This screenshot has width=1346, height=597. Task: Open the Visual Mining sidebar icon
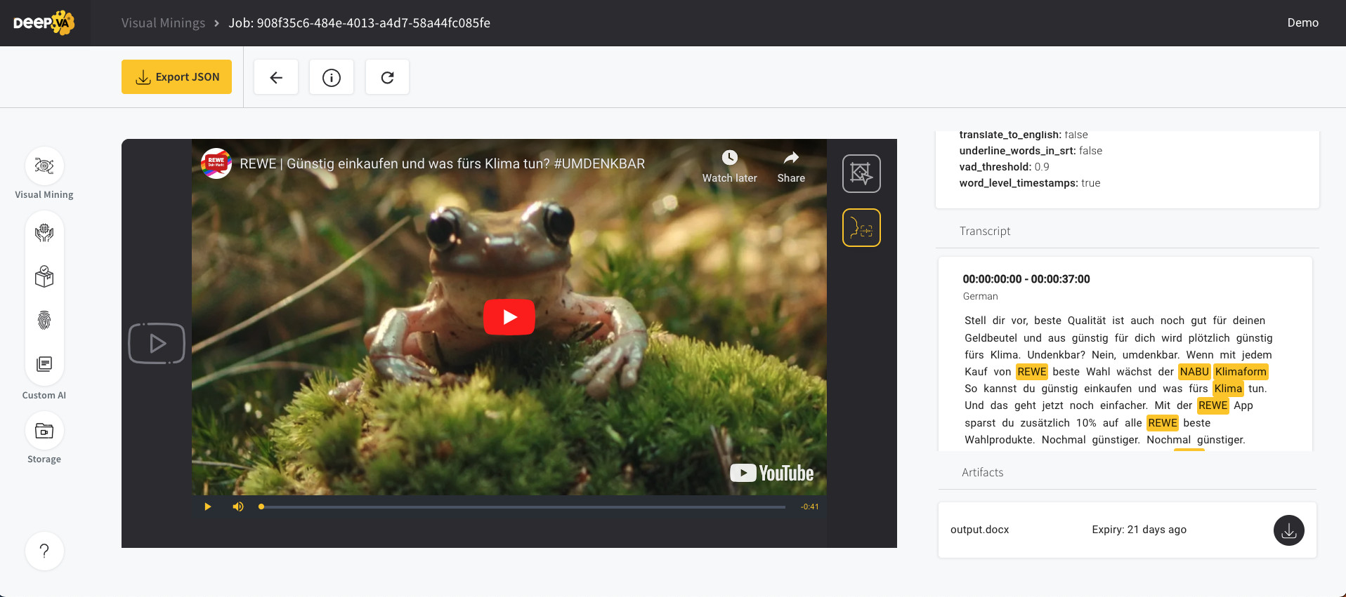click(x=44, y=166)
